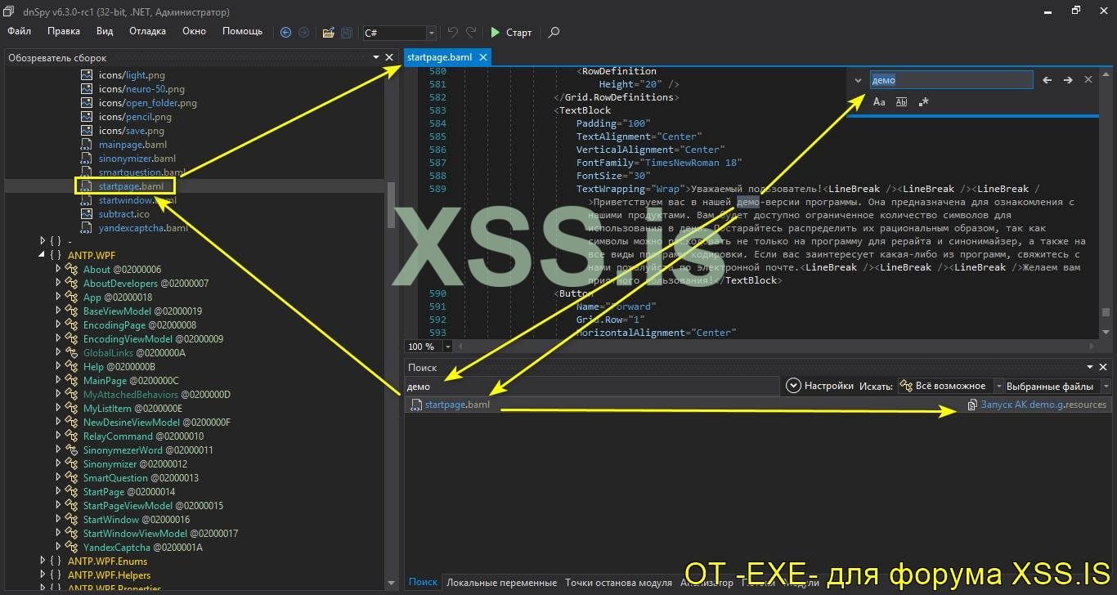The height and width of the screenshot is (595, 1117).
Task: Open the Обозреватель сборок panel options arrow
Action: pos(376,57)
